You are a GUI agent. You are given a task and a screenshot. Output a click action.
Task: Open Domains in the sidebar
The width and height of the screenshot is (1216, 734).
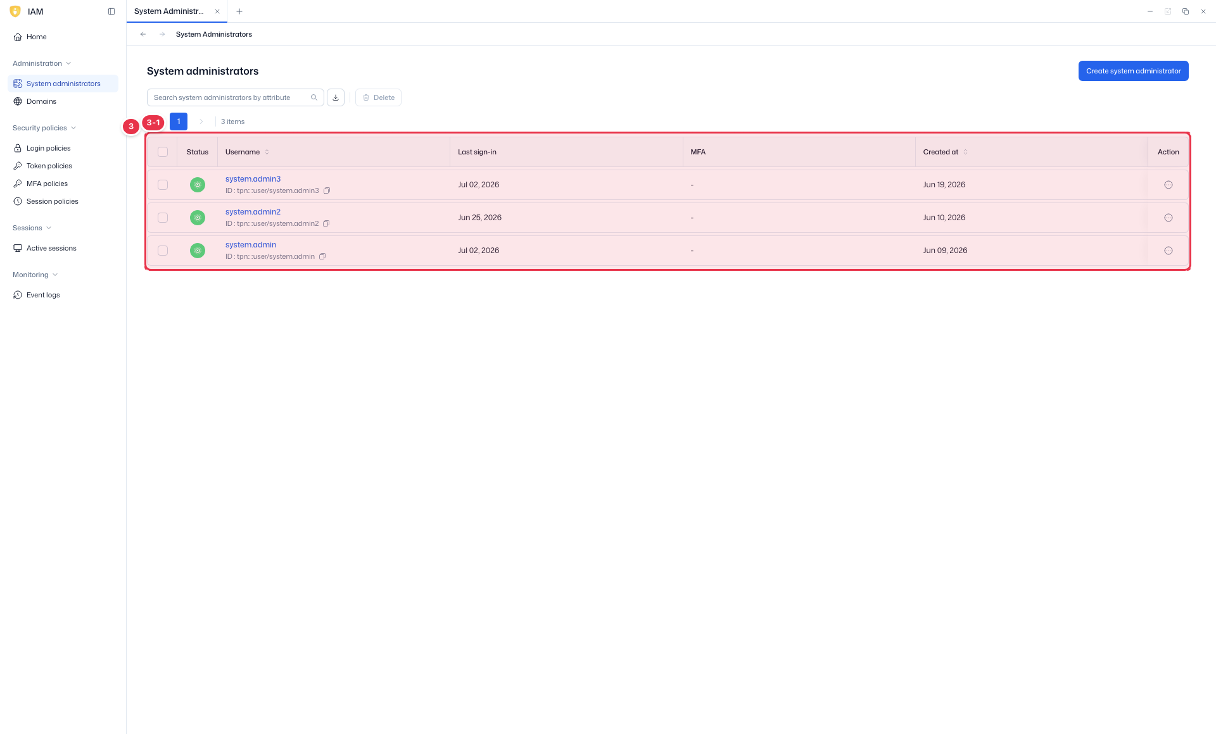(63, 101)
